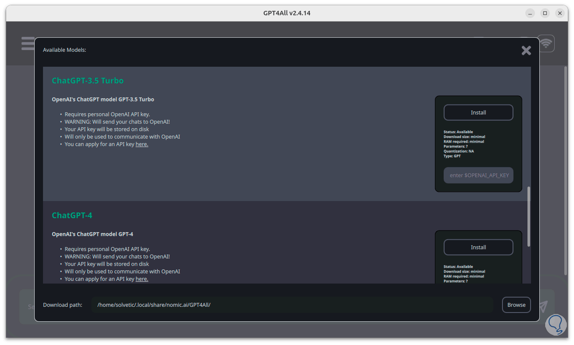Click 'Download size: minimal' in ChatGPT-3.5 Turbo card
The image size is (574, 345).
pos(464,137)
